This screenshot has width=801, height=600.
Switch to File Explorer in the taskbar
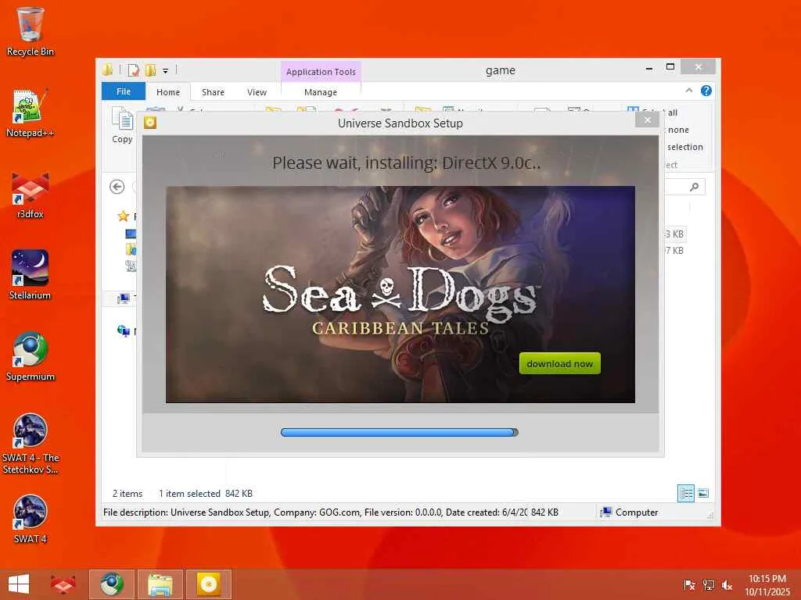(160, 584)
